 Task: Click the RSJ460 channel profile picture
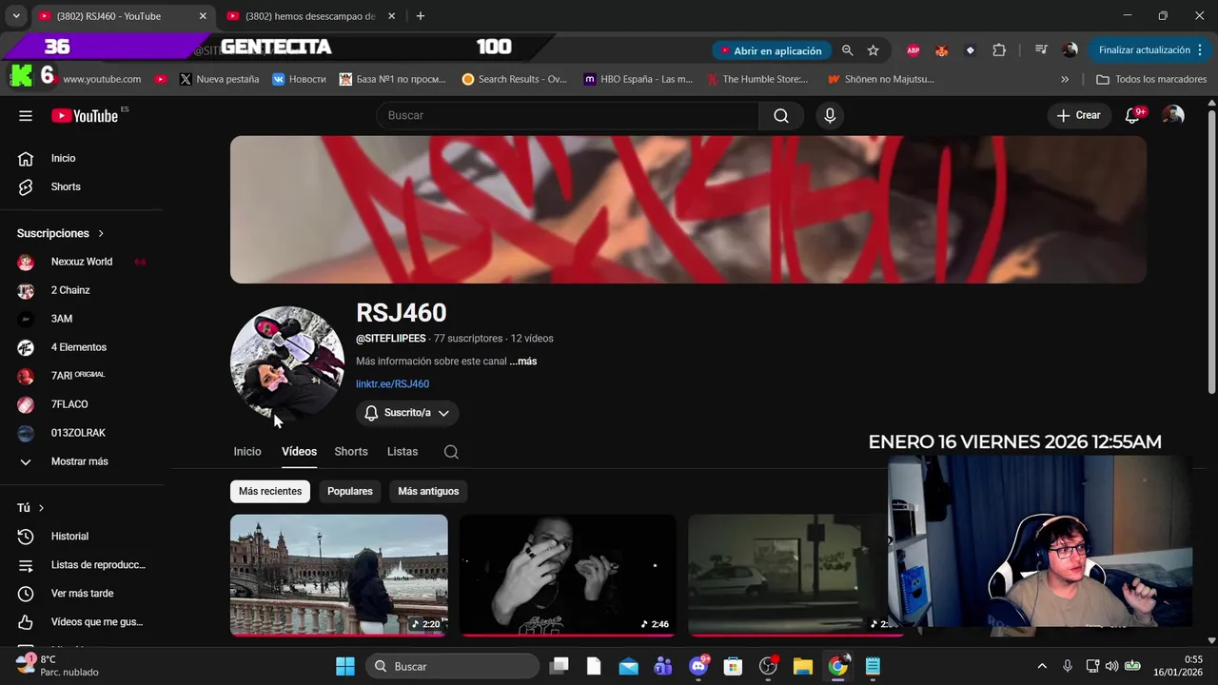pyautogui.click(x=287, y=362)
